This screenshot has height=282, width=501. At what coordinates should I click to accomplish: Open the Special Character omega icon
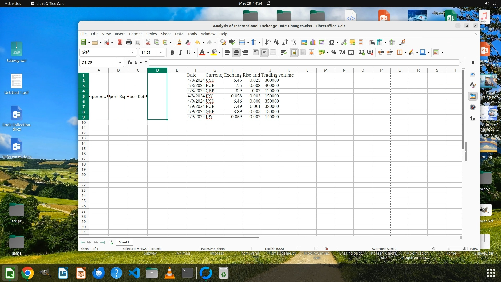pyautogui.click(x=332, y=42)
